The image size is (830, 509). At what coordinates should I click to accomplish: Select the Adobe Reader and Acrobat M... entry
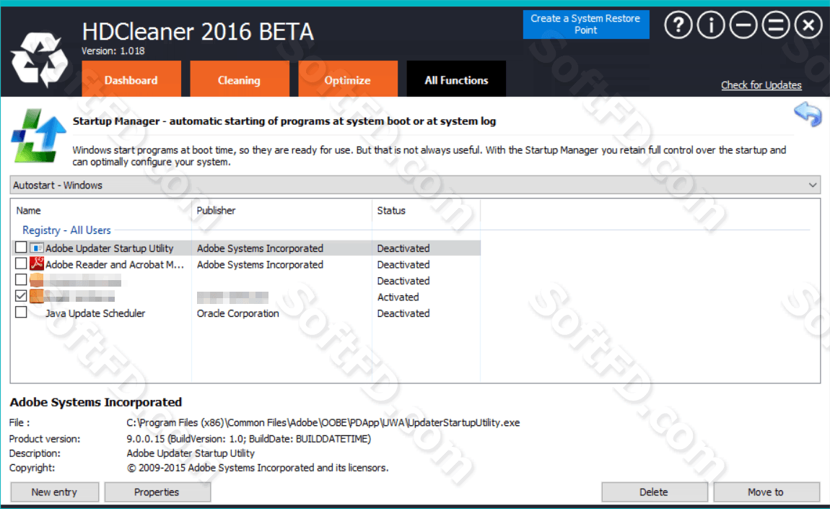tap(114, 264)
